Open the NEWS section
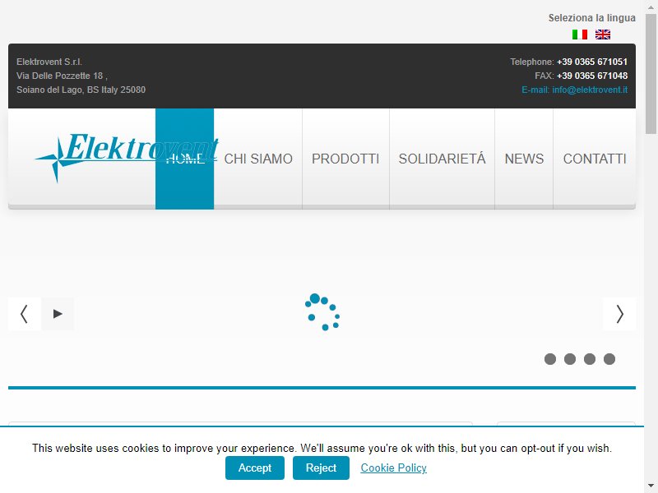The width and height of the screenshot is (658, 493). [524, 159]
